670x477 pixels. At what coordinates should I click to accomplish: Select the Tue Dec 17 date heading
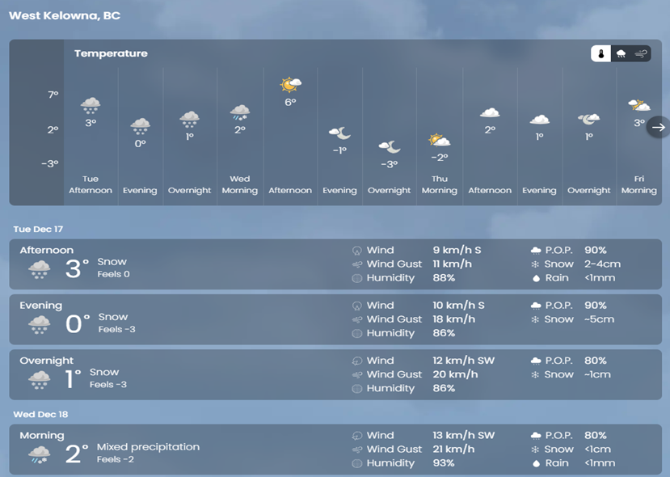pos(38,229)
